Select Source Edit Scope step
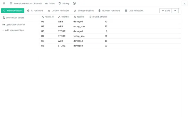The width and height of the screenshot is (188, 117). coord(13,18)
